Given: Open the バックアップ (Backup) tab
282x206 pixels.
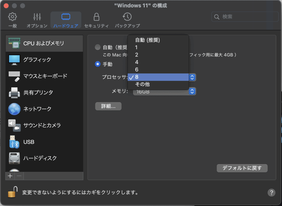Looking at the screenshot, I should coord(127,20).
